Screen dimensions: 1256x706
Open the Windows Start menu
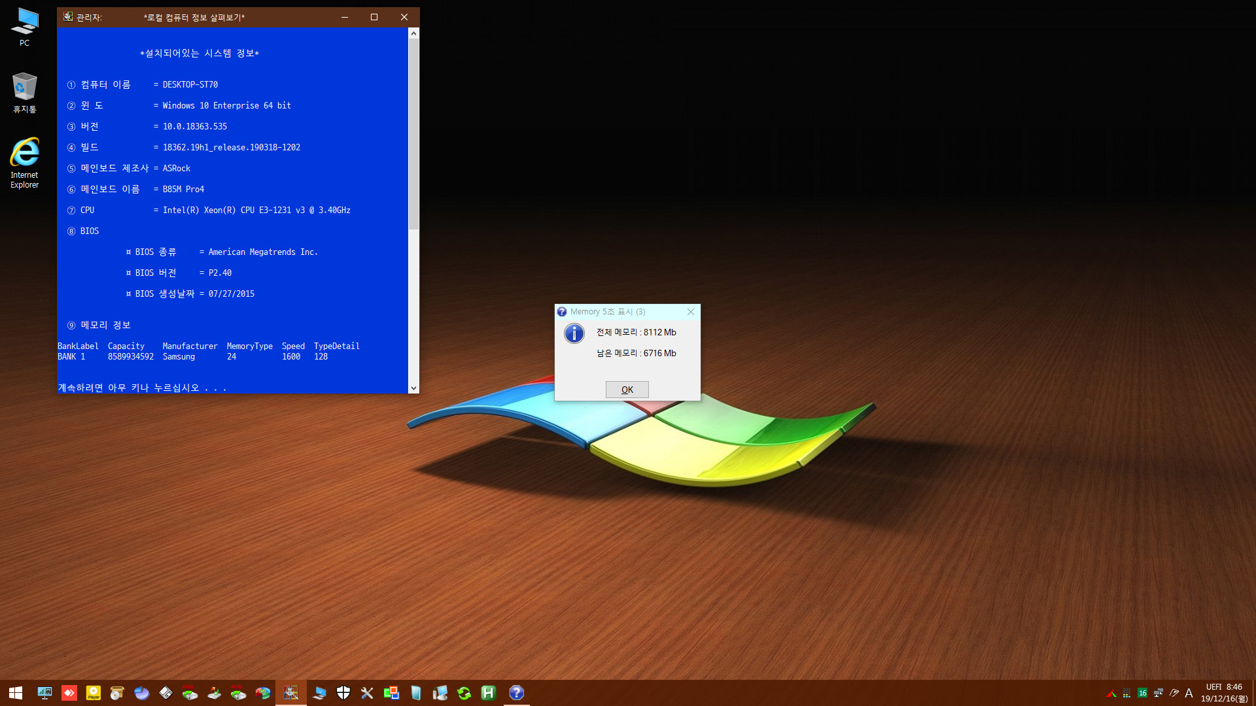point(16,693)
